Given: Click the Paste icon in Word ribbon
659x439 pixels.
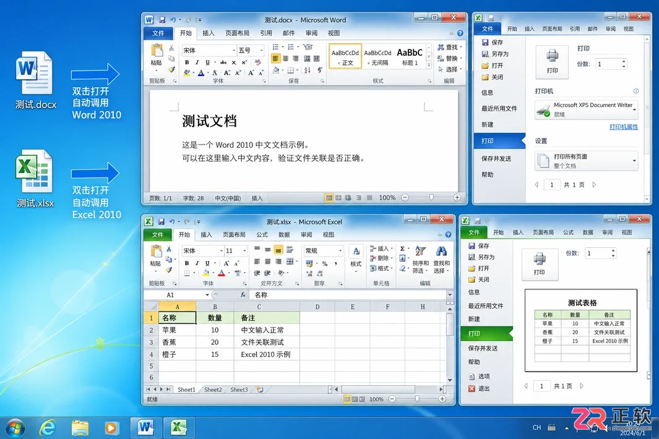Looking at the screenshot, I should 157,51.
